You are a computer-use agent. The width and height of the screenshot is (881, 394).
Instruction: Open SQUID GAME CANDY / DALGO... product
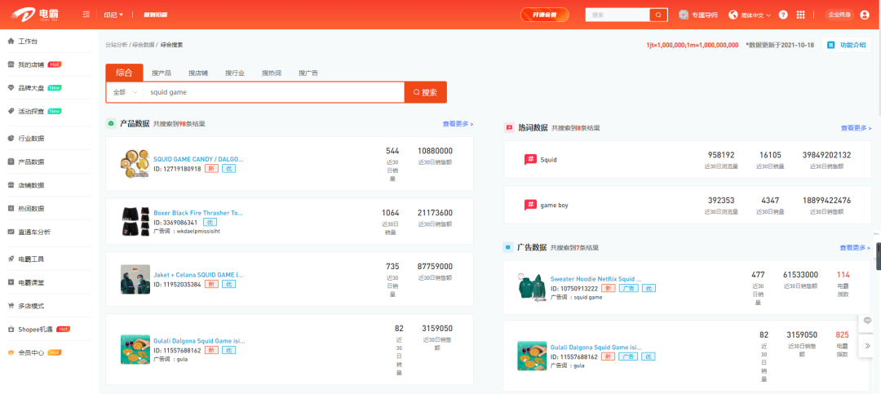click(x=198, y=159)
